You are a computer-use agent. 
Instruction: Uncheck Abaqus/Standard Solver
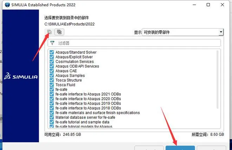[x=52, y=52]
